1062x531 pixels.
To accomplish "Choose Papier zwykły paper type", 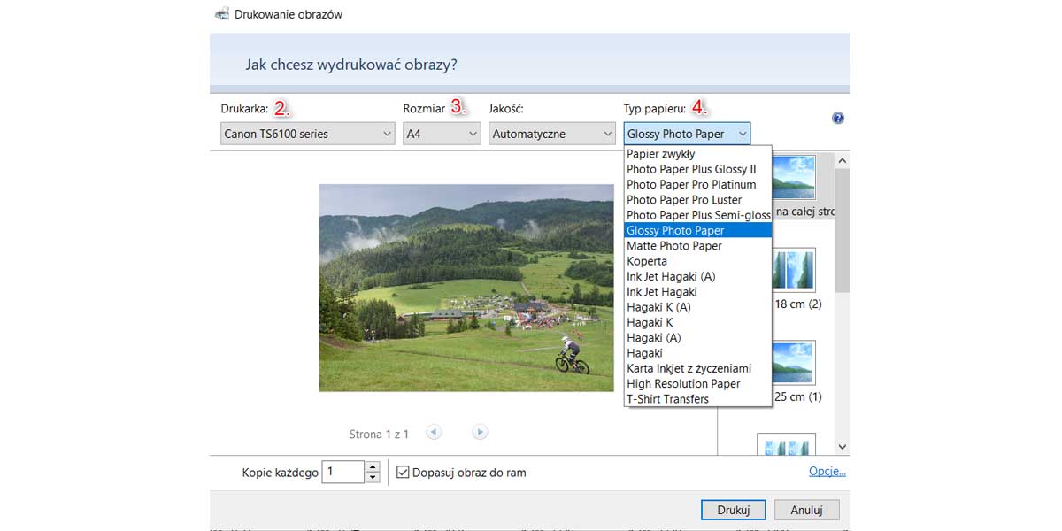I will click(661, 154).
